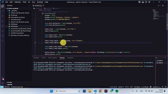Image resolution: width=168 pixels, height=94 pixels.
Task: Run the Python file with play button
Action: tap(159, 5)
